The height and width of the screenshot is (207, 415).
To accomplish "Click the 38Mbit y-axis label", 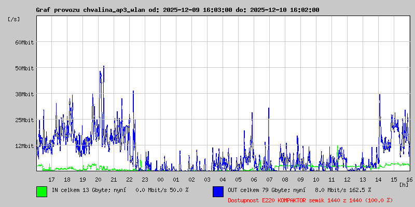I will [x=24, y=94].
